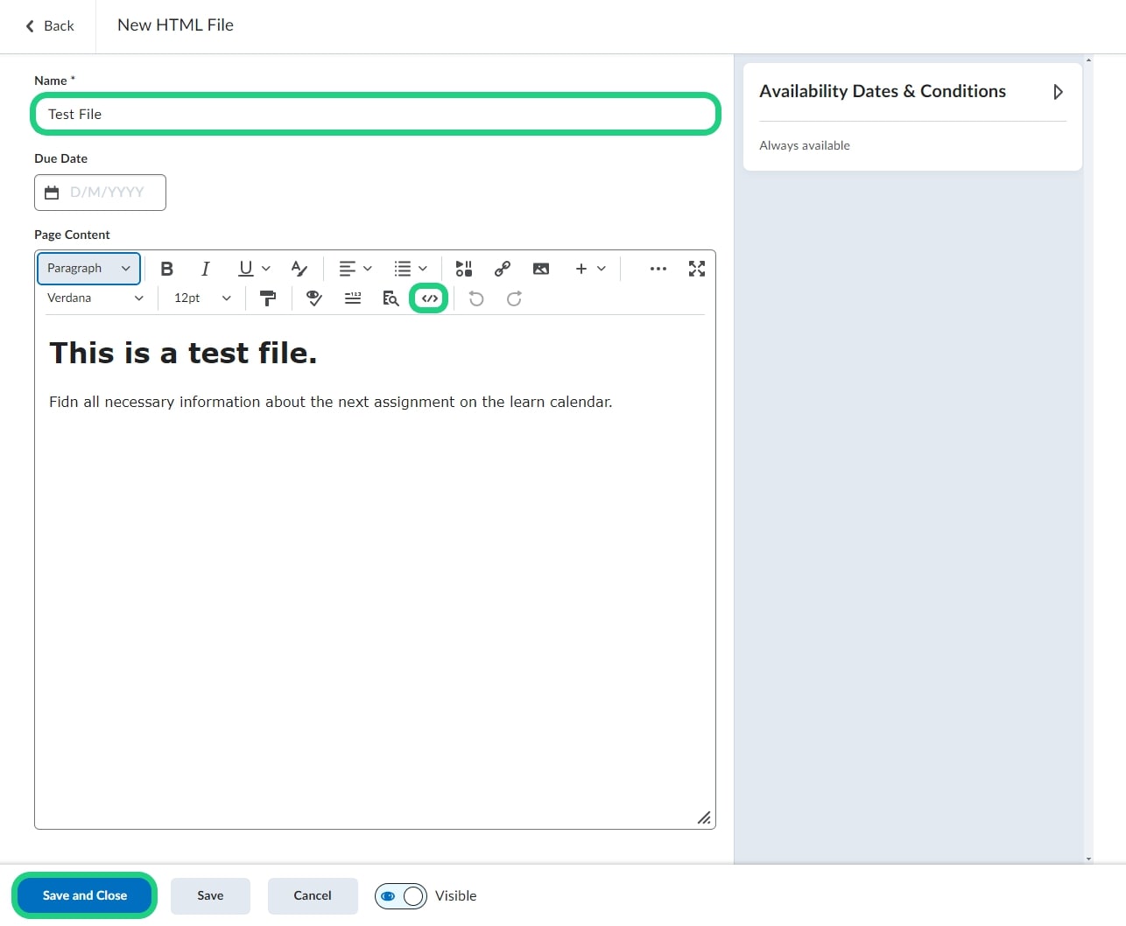Apply italic formatting
The image size is (1126, 926).
(205, 269)
